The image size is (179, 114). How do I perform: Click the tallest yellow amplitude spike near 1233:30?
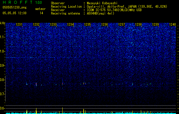(62, 111)
